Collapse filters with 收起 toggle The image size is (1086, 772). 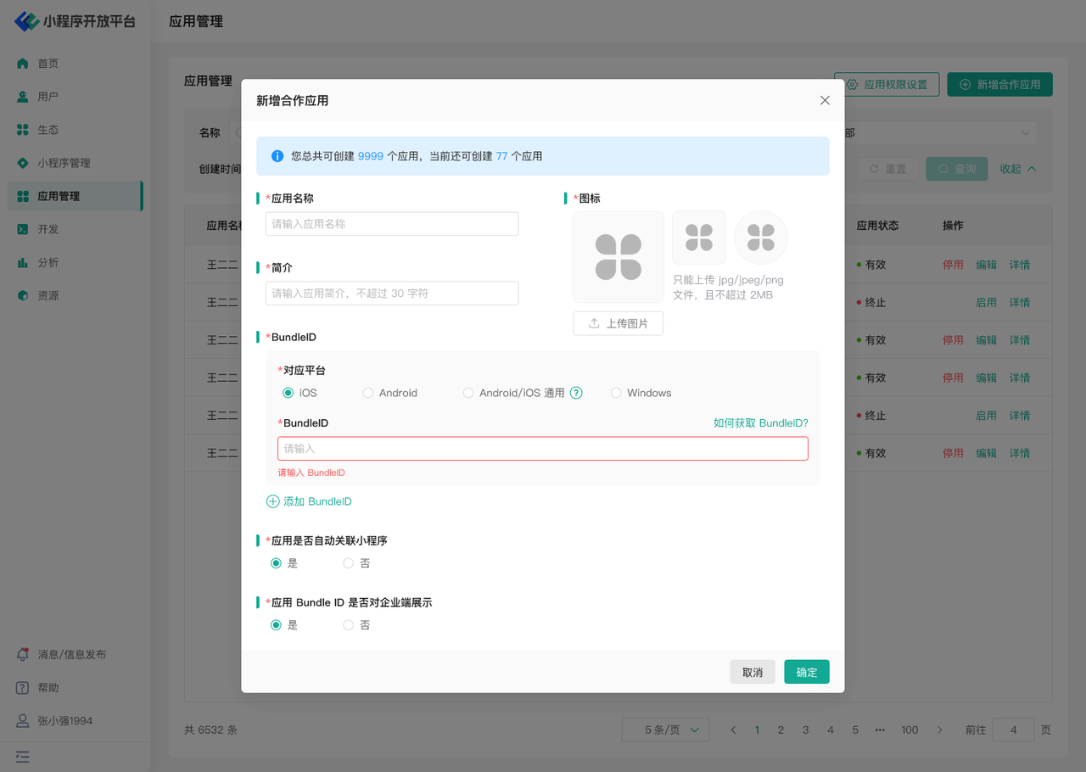[x=1017, y=169]
